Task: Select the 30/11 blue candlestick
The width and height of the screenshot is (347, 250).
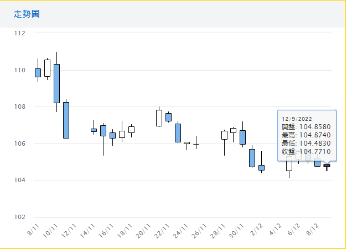Action: [x=242, y=137]
